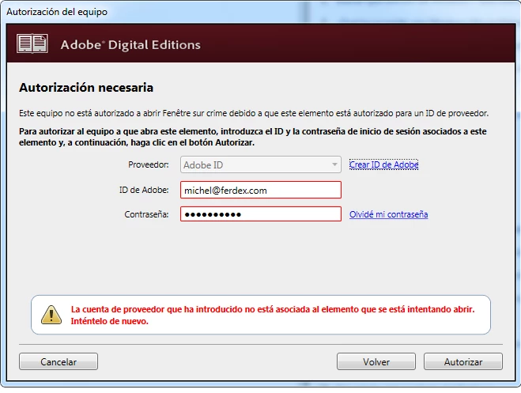Image resolution: width=521 pixels, height=393 pixels.
Task: Focus the ID de Adobe email field
Action: coord(261,190)
